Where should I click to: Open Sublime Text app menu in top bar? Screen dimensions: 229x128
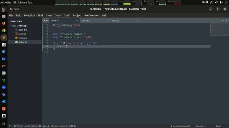pyautogui.click(x=23, y=2)
